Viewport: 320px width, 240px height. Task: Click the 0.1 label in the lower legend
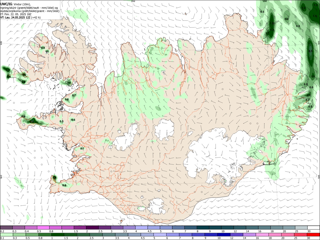tap(2, 238)
